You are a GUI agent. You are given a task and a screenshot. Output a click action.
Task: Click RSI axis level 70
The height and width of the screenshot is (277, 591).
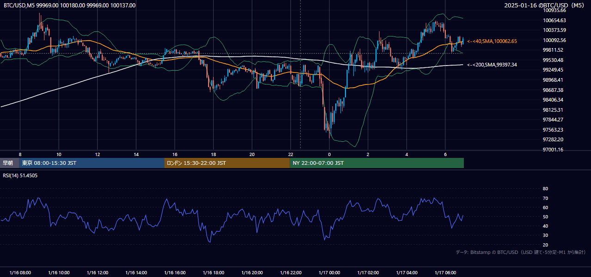click(x=545, y=198)
